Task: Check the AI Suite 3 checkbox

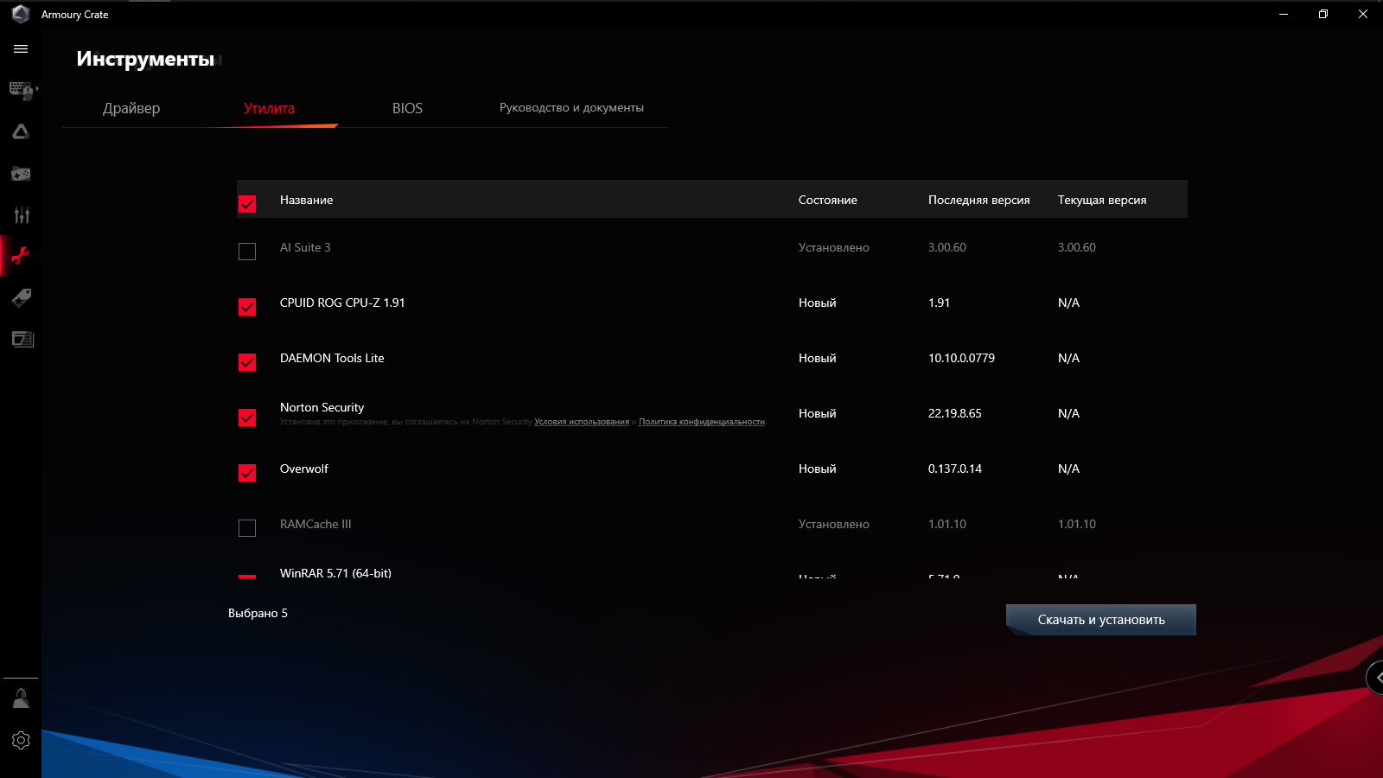Action: 247,252
